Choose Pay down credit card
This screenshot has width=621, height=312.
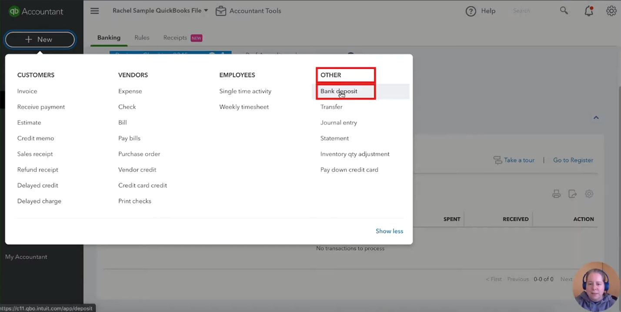[349, 170]
